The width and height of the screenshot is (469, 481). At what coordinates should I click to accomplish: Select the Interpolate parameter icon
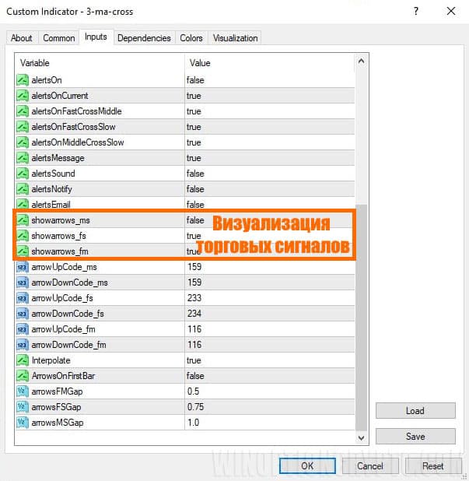22,360
